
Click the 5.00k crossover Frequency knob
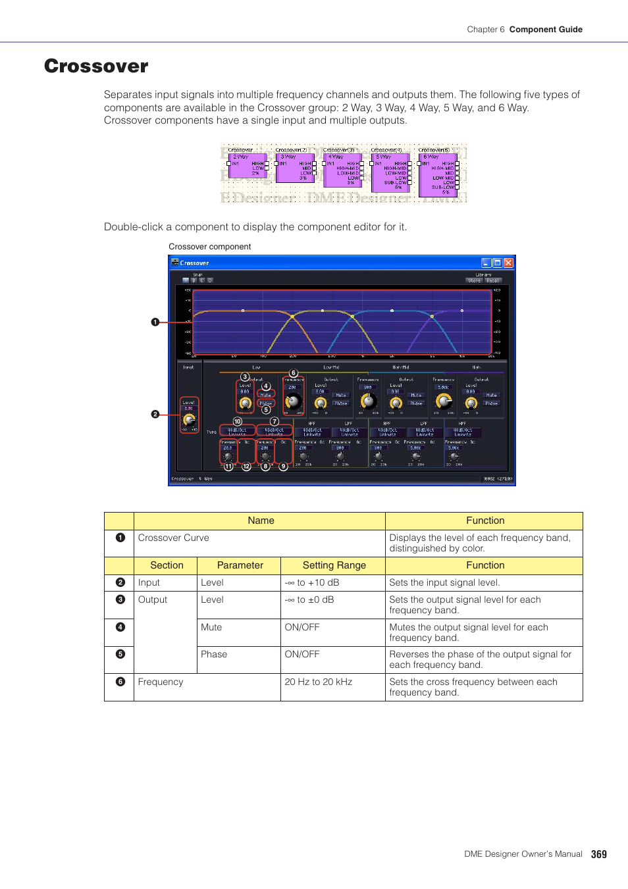444,401
